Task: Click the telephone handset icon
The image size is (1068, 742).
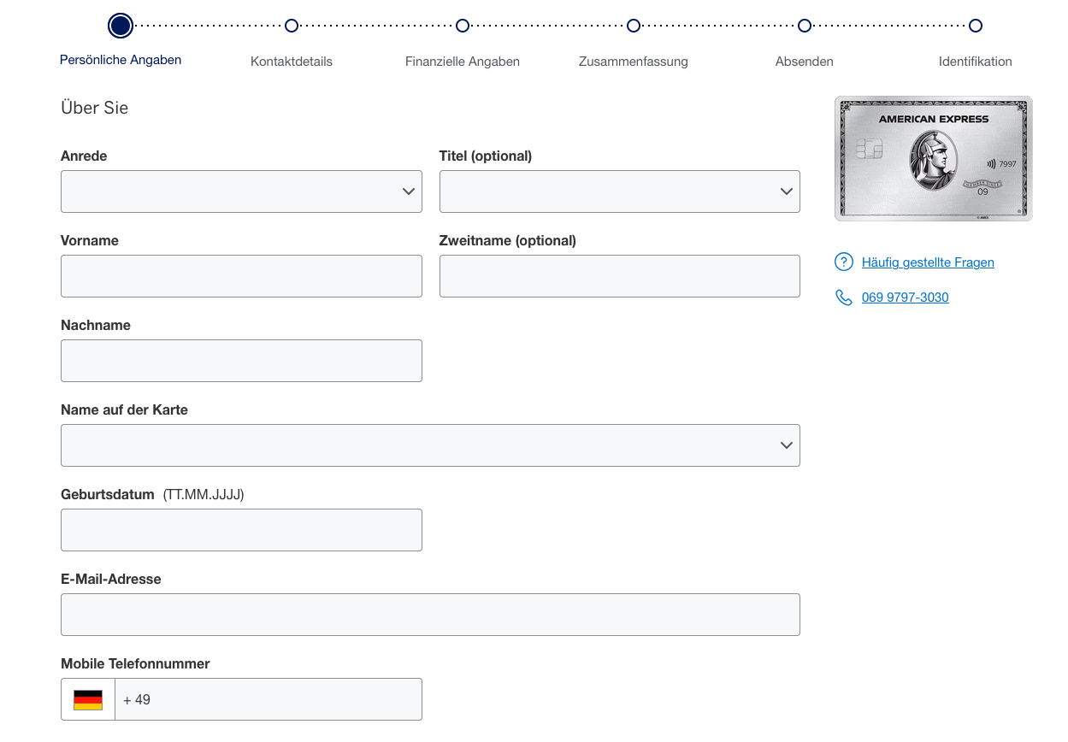Action: pos(843,297)
